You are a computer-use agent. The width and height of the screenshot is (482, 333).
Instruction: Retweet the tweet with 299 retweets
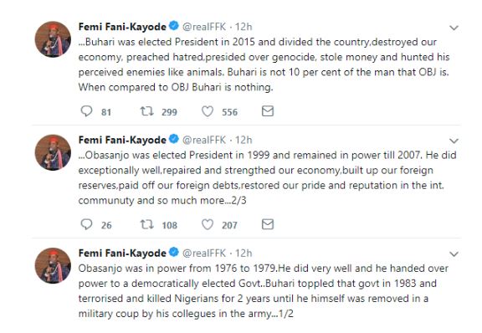(147, 111)
